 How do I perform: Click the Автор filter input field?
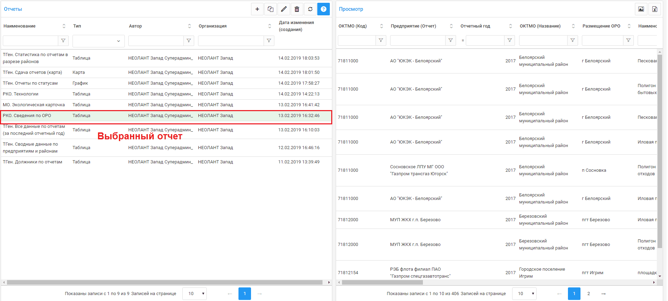[x=156, y=41]
